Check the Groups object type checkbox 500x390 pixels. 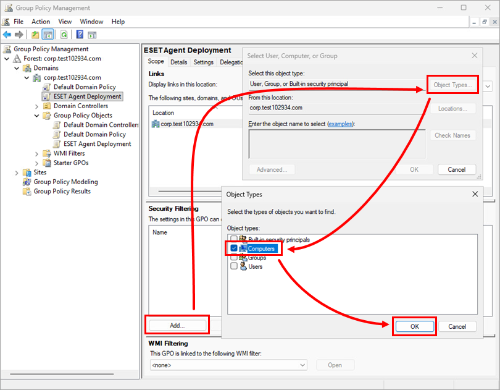click(234, 257)
